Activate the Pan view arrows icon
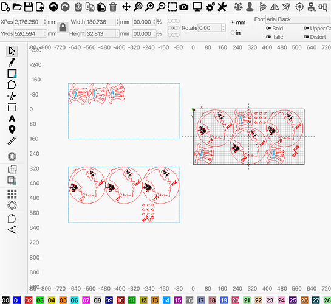Screen dimensions: 331x304 pos(126,7)
